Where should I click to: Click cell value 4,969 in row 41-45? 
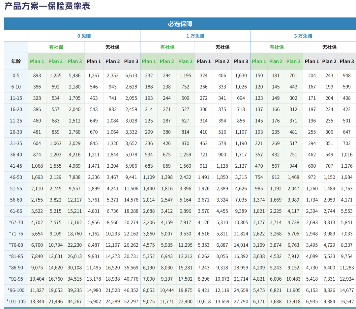75,166
